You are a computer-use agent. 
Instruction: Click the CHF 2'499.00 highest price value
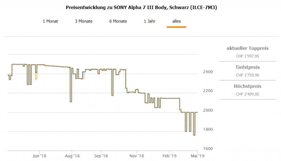pyautogui.click(x=248, y=94)
